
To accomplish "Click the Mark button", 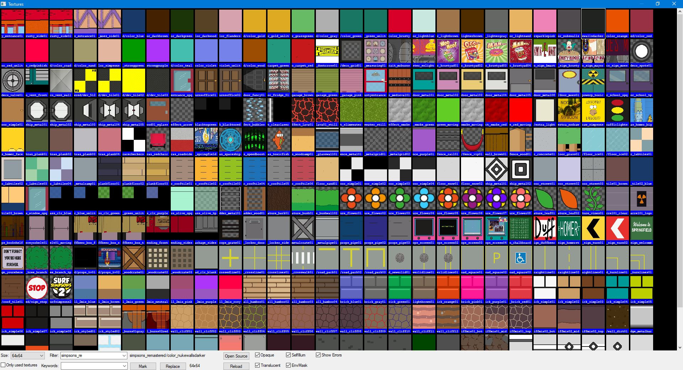I will coord(143,366).
